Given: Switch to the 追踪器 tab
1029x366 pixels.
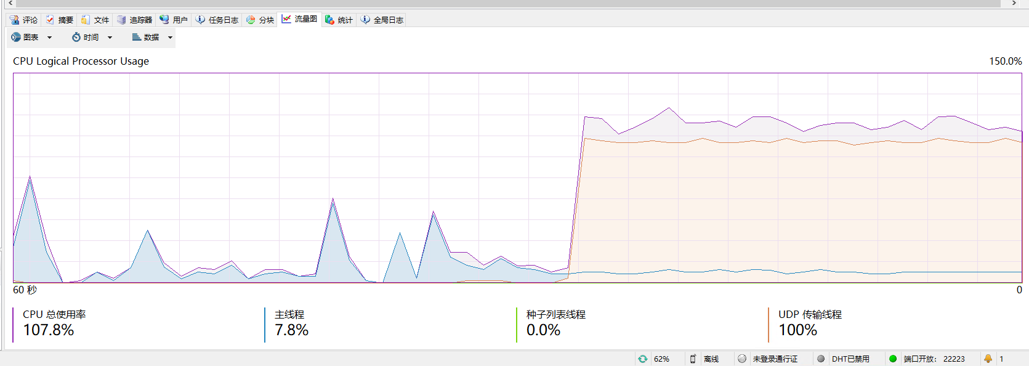Looking at the screenshot, I should 135,20.
